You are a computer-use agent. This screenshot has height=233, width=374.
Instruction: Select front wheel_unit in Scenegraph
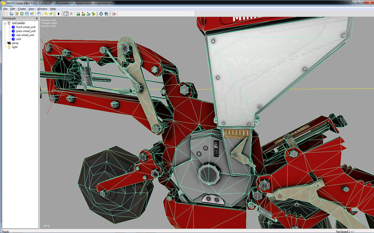click(26, 27)
